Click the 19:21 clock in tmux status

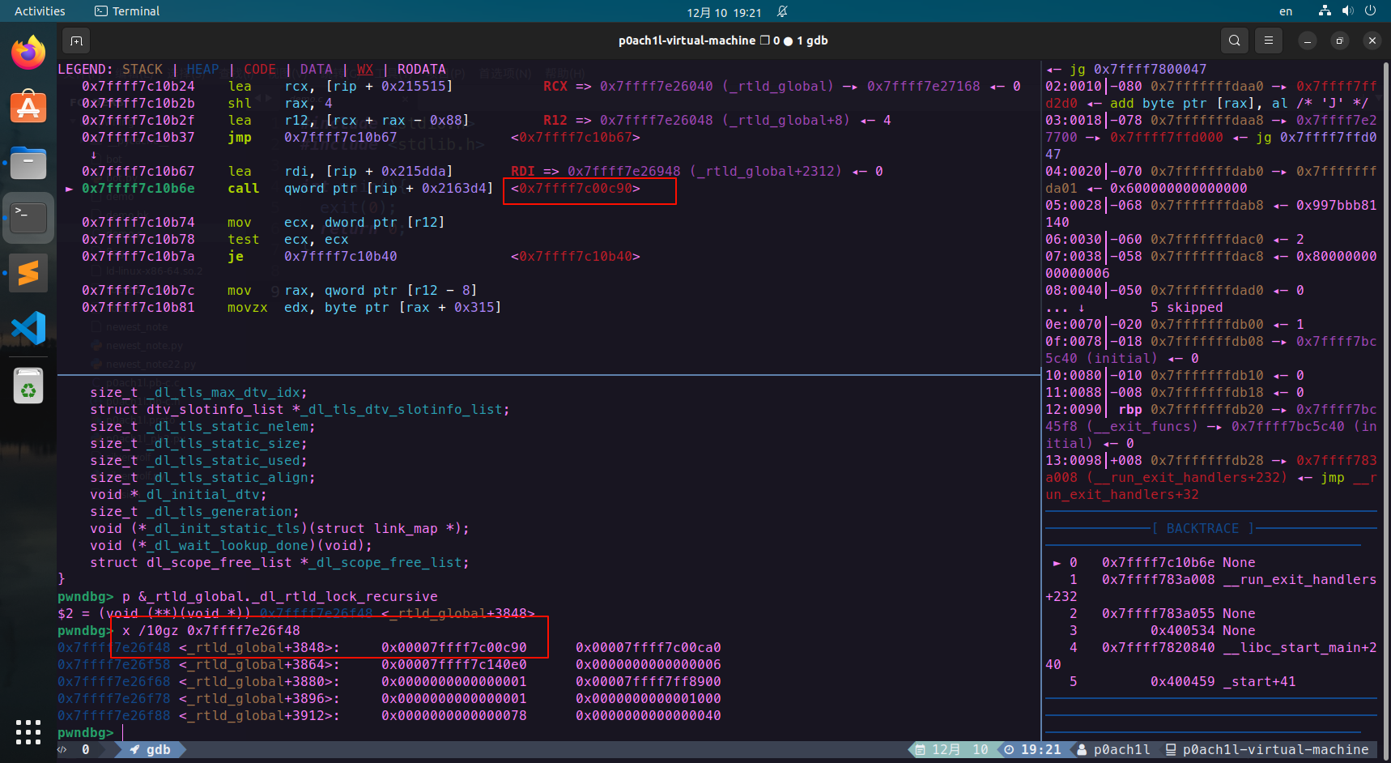tap(1040, 750)
